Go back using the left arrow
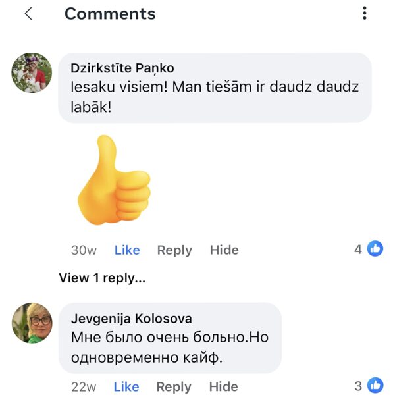This screenshot has width=395, height=395. (28, 14)
